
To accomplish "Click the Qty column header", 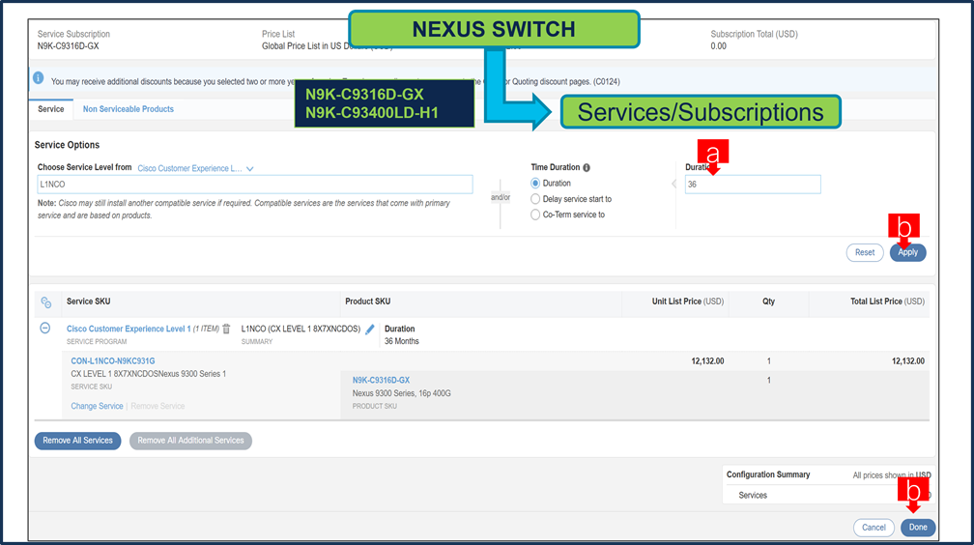I will click(768, 301).
